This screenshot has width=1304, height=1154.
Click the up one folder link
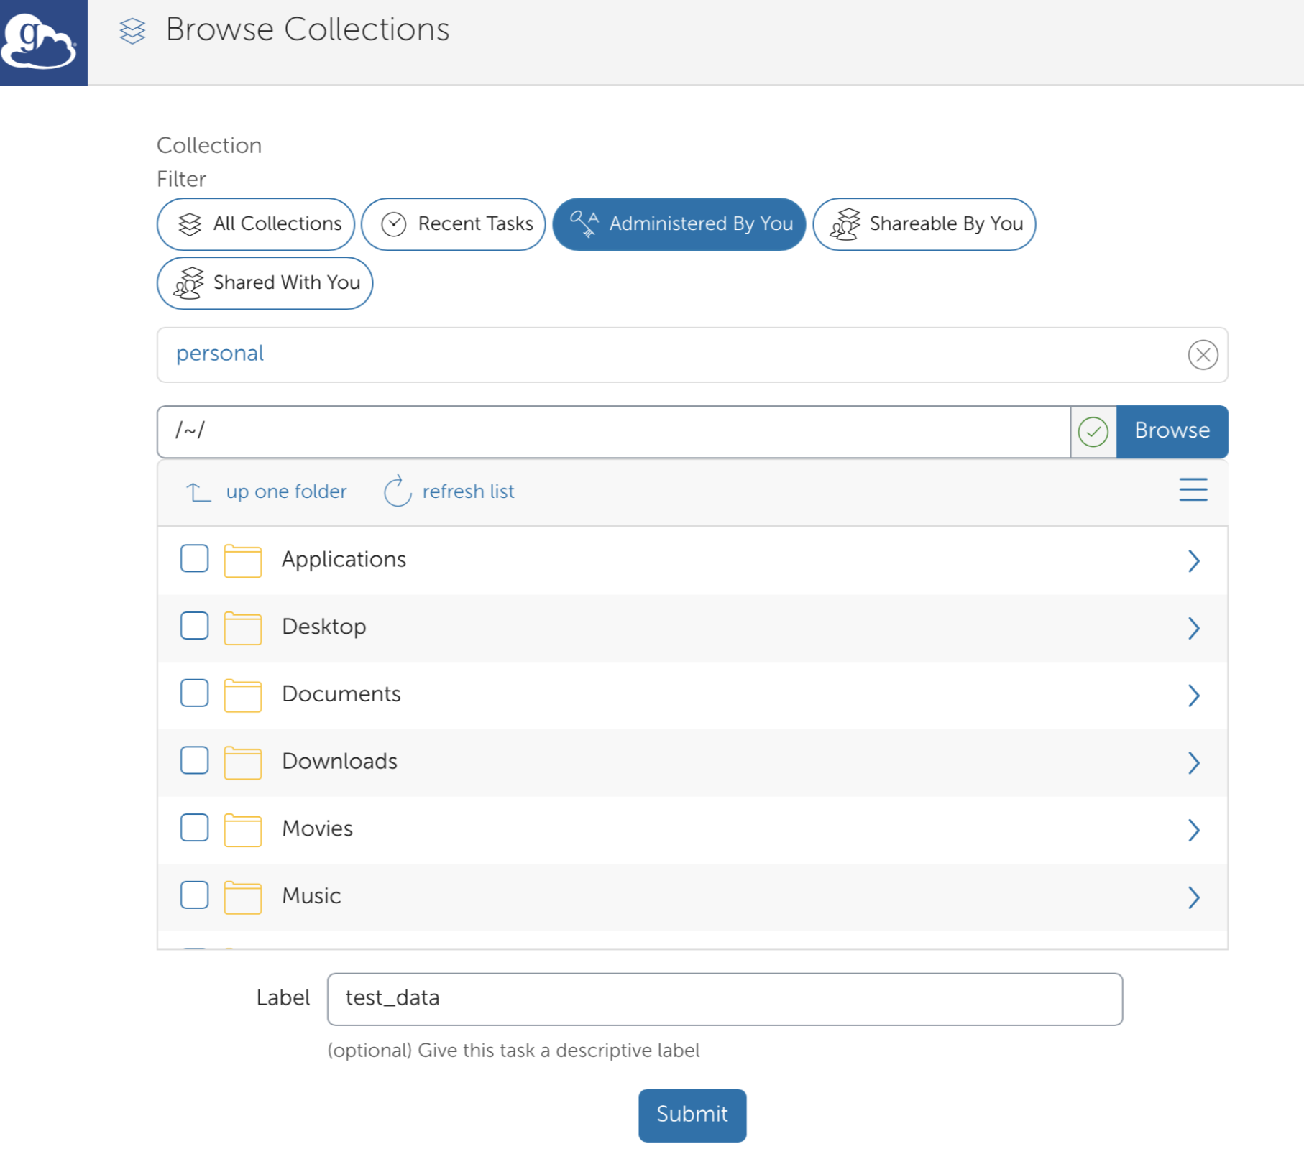pyautogui.click(x=286, y=491)
